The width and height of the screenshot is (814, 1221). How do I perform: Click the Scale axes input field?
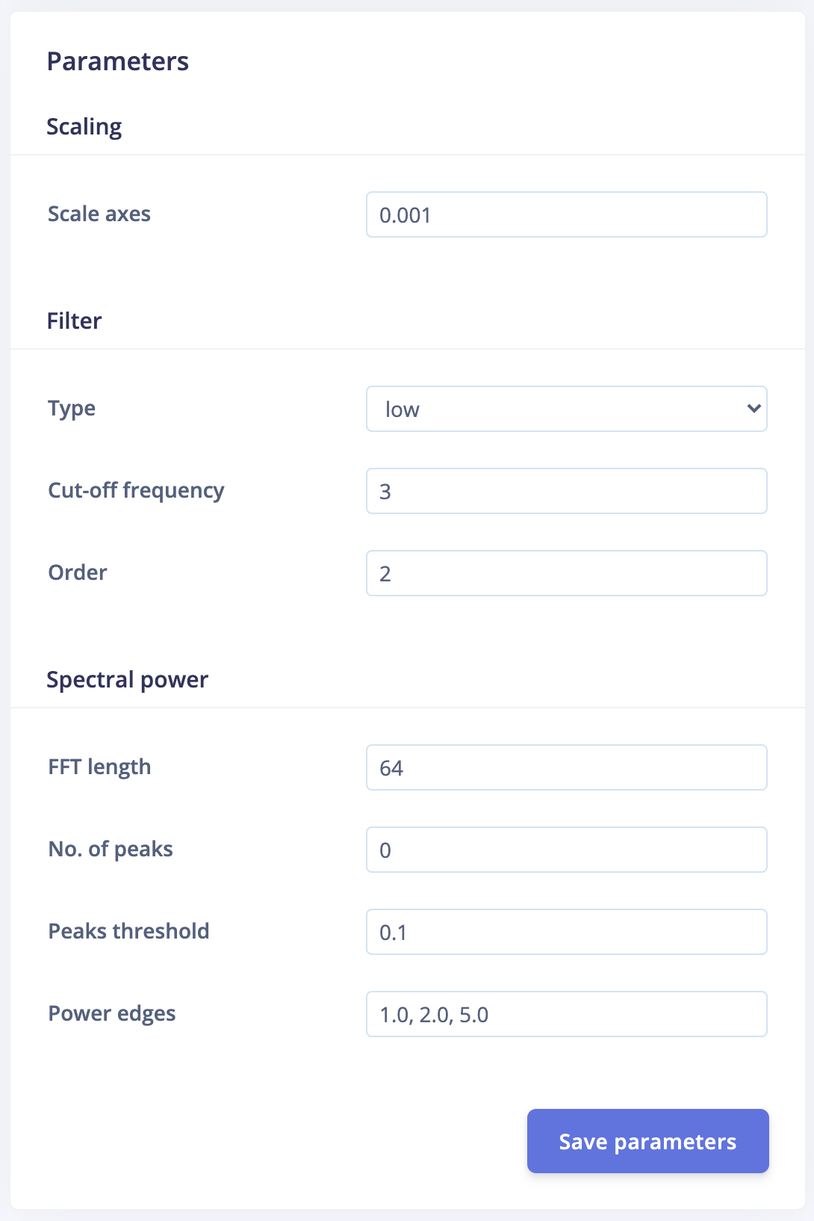(x=566, y=214)
